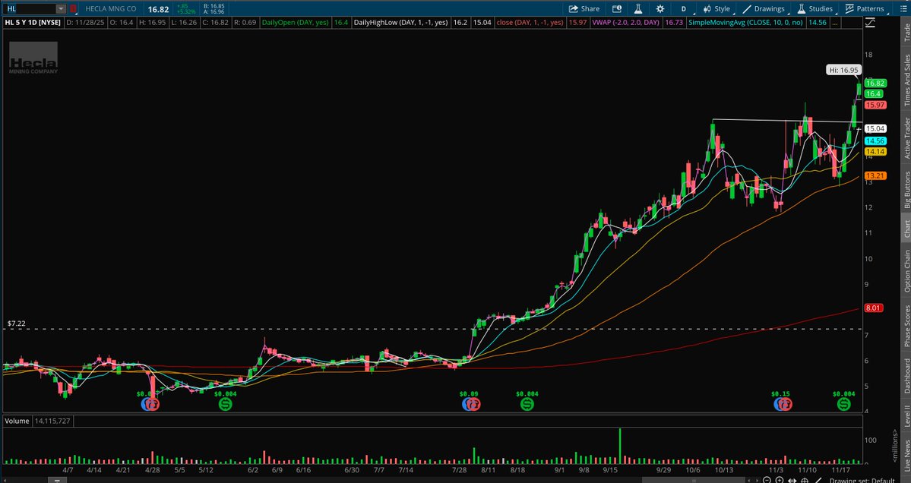Click the ellipsis for more study labels

tap(835, 23)
